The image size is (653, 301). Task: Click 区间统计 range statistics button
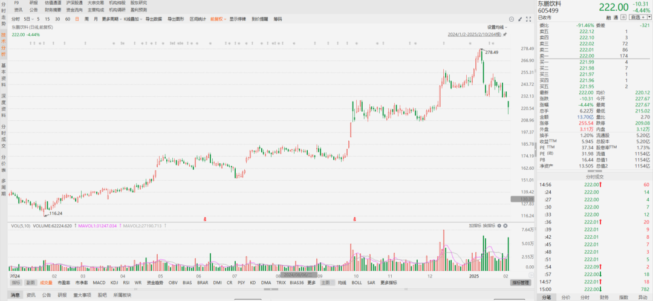click(198, 19)
